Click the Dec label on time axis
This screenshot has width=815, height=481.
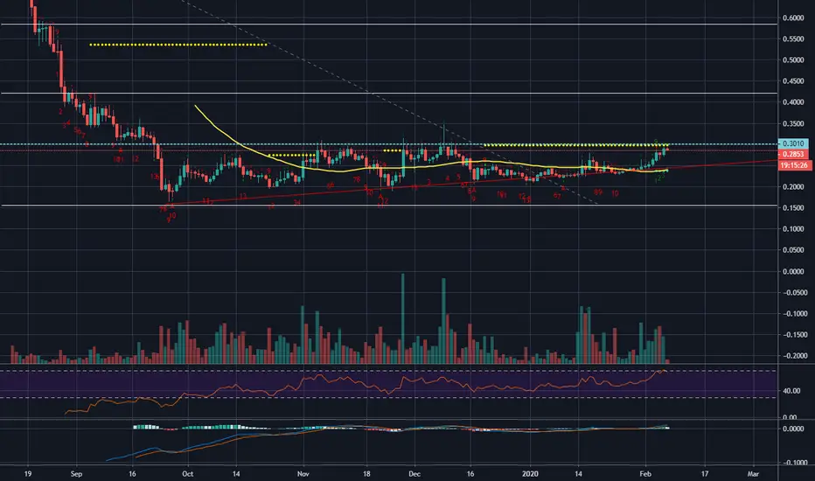pyautogui.click(x=414, y=474)
